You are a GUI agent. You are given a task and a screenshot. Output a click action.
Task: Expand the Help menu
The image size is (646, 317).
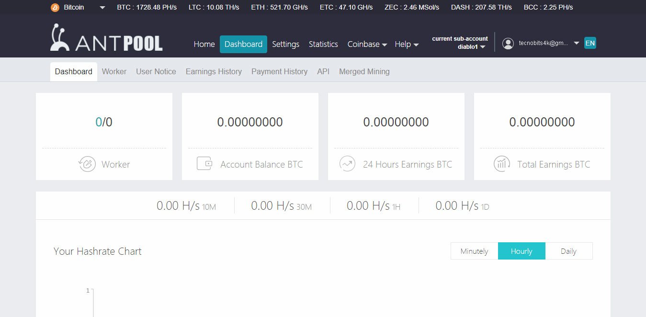[407, 44]
